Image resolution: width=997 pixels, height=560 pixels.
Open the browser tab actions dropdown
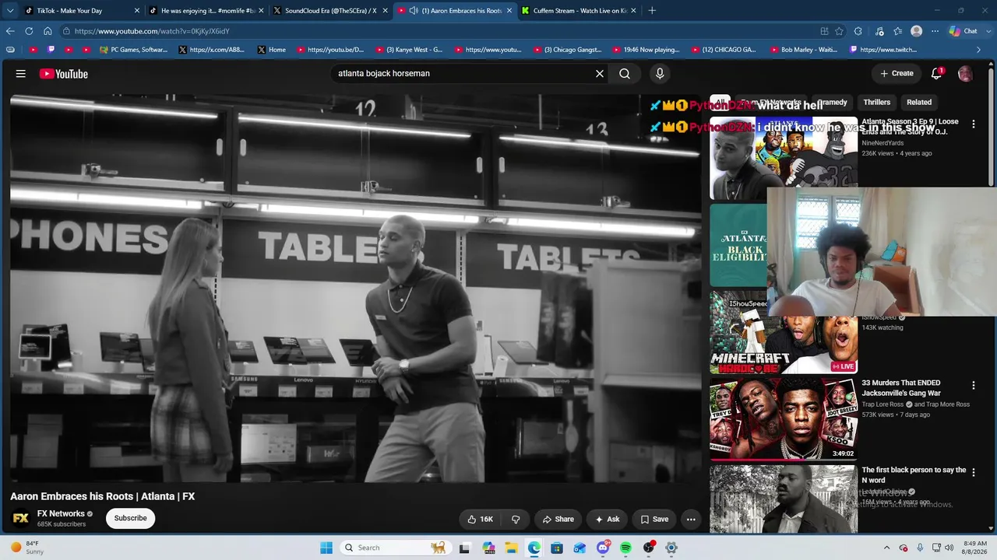tap(10, 11)
